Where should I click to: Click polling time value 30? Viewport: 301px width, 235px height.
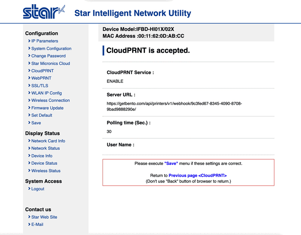[x=109, y=131]
